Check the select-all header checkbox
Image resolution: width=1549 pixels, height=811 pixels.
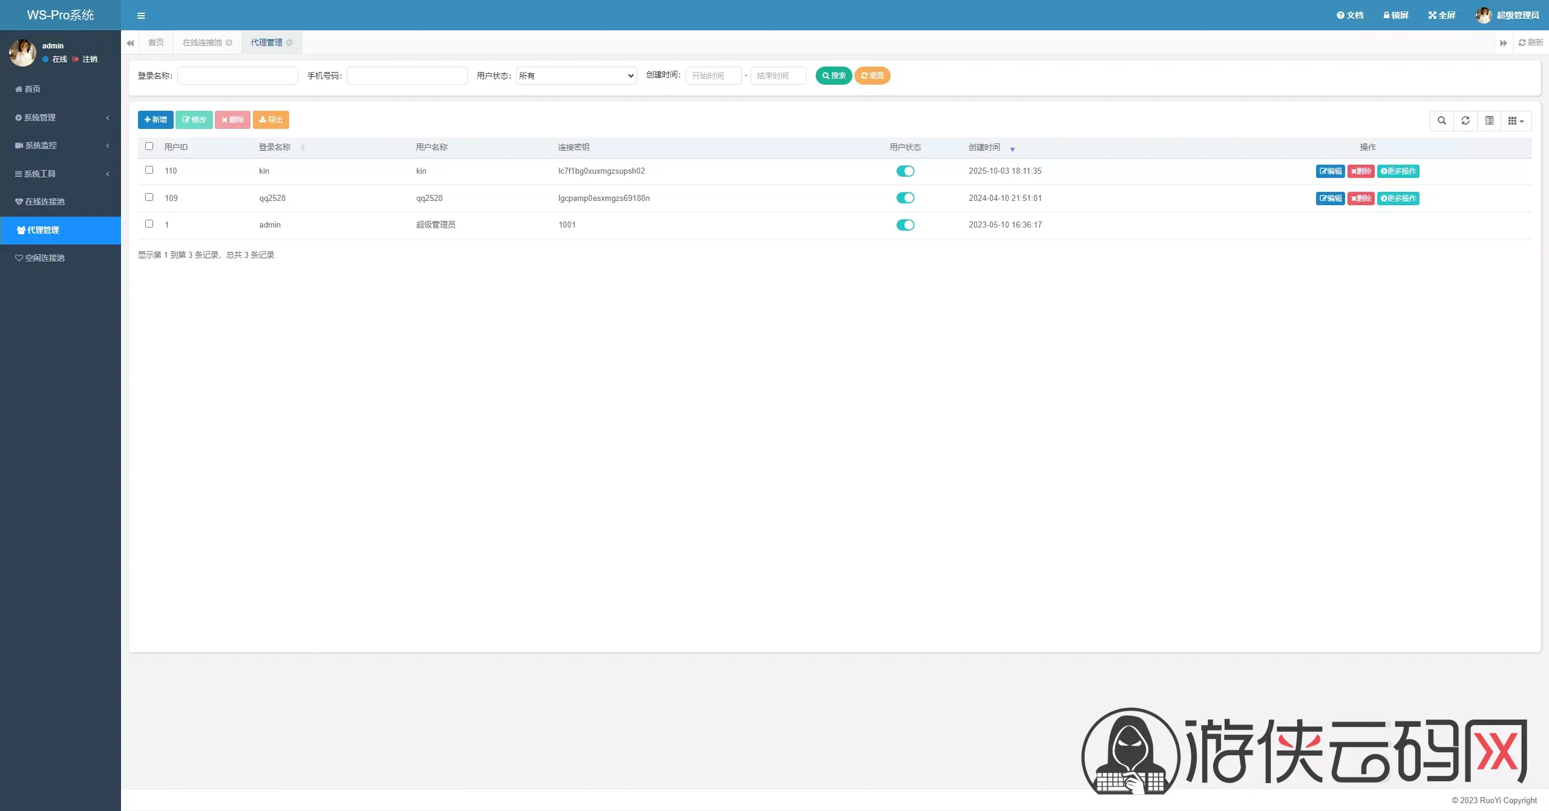click(x=149, y=146)
